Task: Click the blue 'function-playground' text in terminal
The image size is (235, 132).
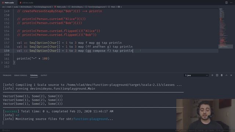Action: (x=91, y=119)
